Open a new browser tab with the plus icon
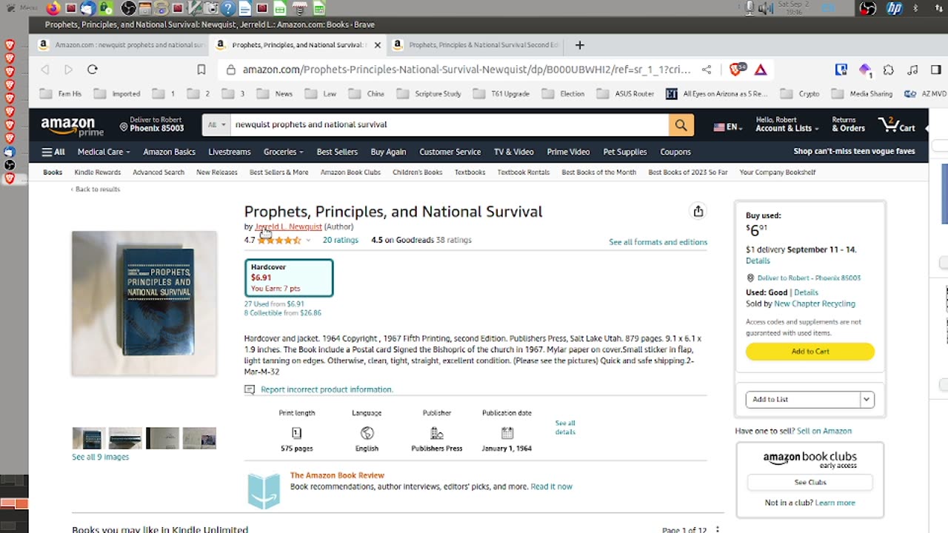The image size is (948, 533). click(x=580, y=45)
